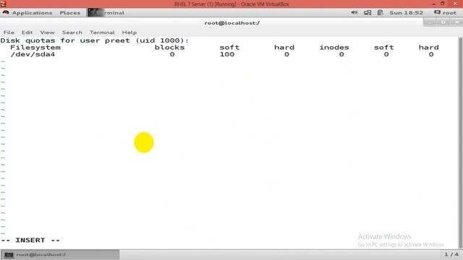Restore down the VirtualBox window
Viewport: 463px width, 260px height.
tap(442, 4)
